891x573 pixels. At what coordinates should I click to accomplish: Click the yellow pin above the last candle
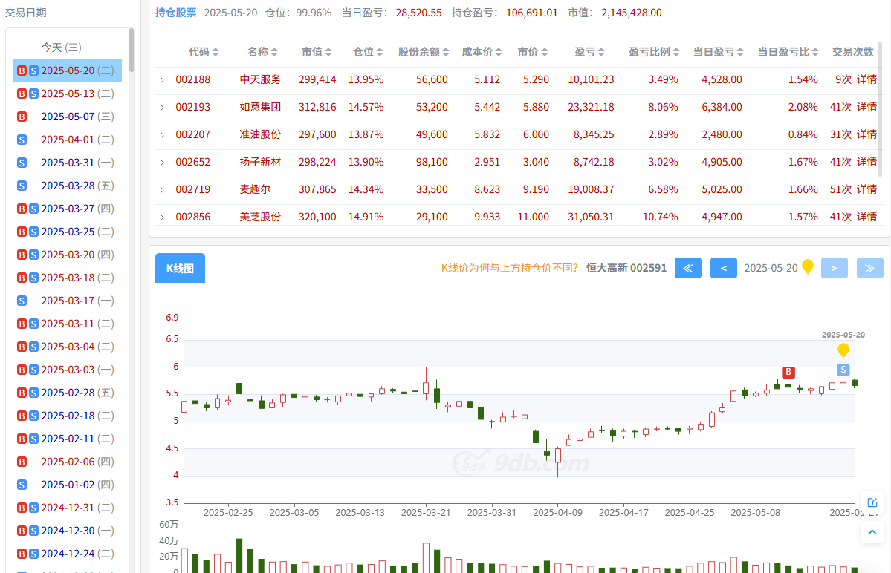click(x=843, y=350)
